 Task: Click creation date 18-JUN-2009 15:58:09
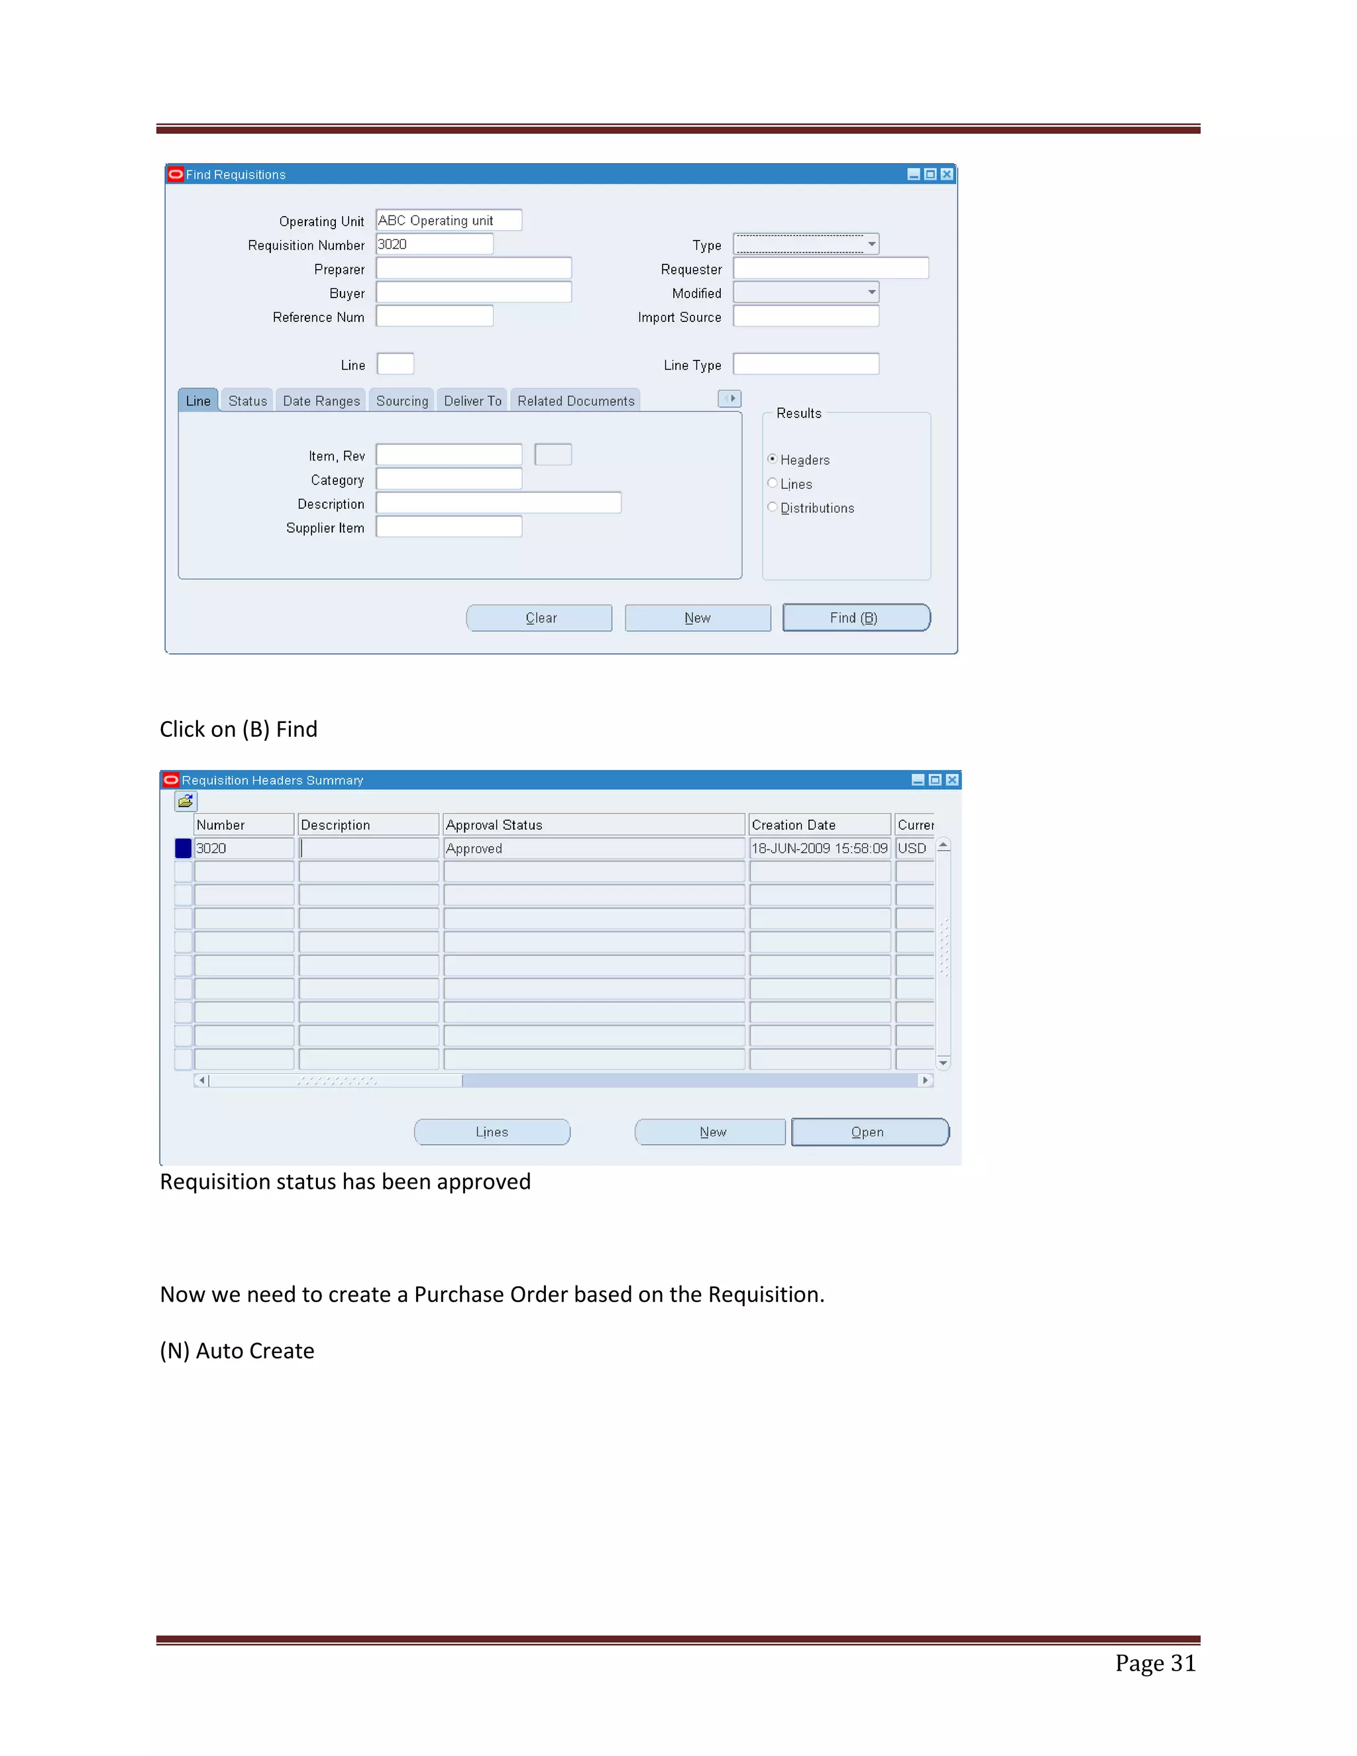(820, 848)
